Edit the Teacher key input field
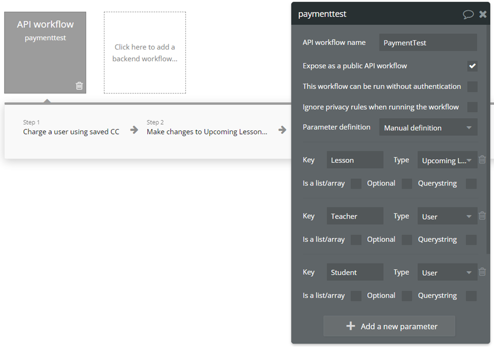 (355, 216)
